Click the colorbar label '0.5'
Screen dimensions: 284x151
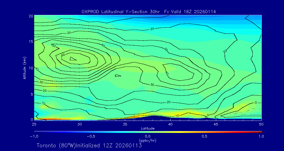coord(205,136)
